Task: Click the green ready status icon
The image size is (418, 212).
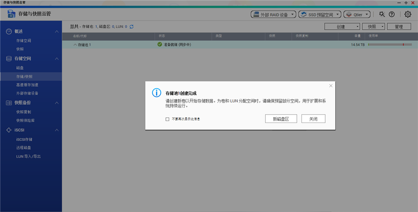Action: pos(159,45)
